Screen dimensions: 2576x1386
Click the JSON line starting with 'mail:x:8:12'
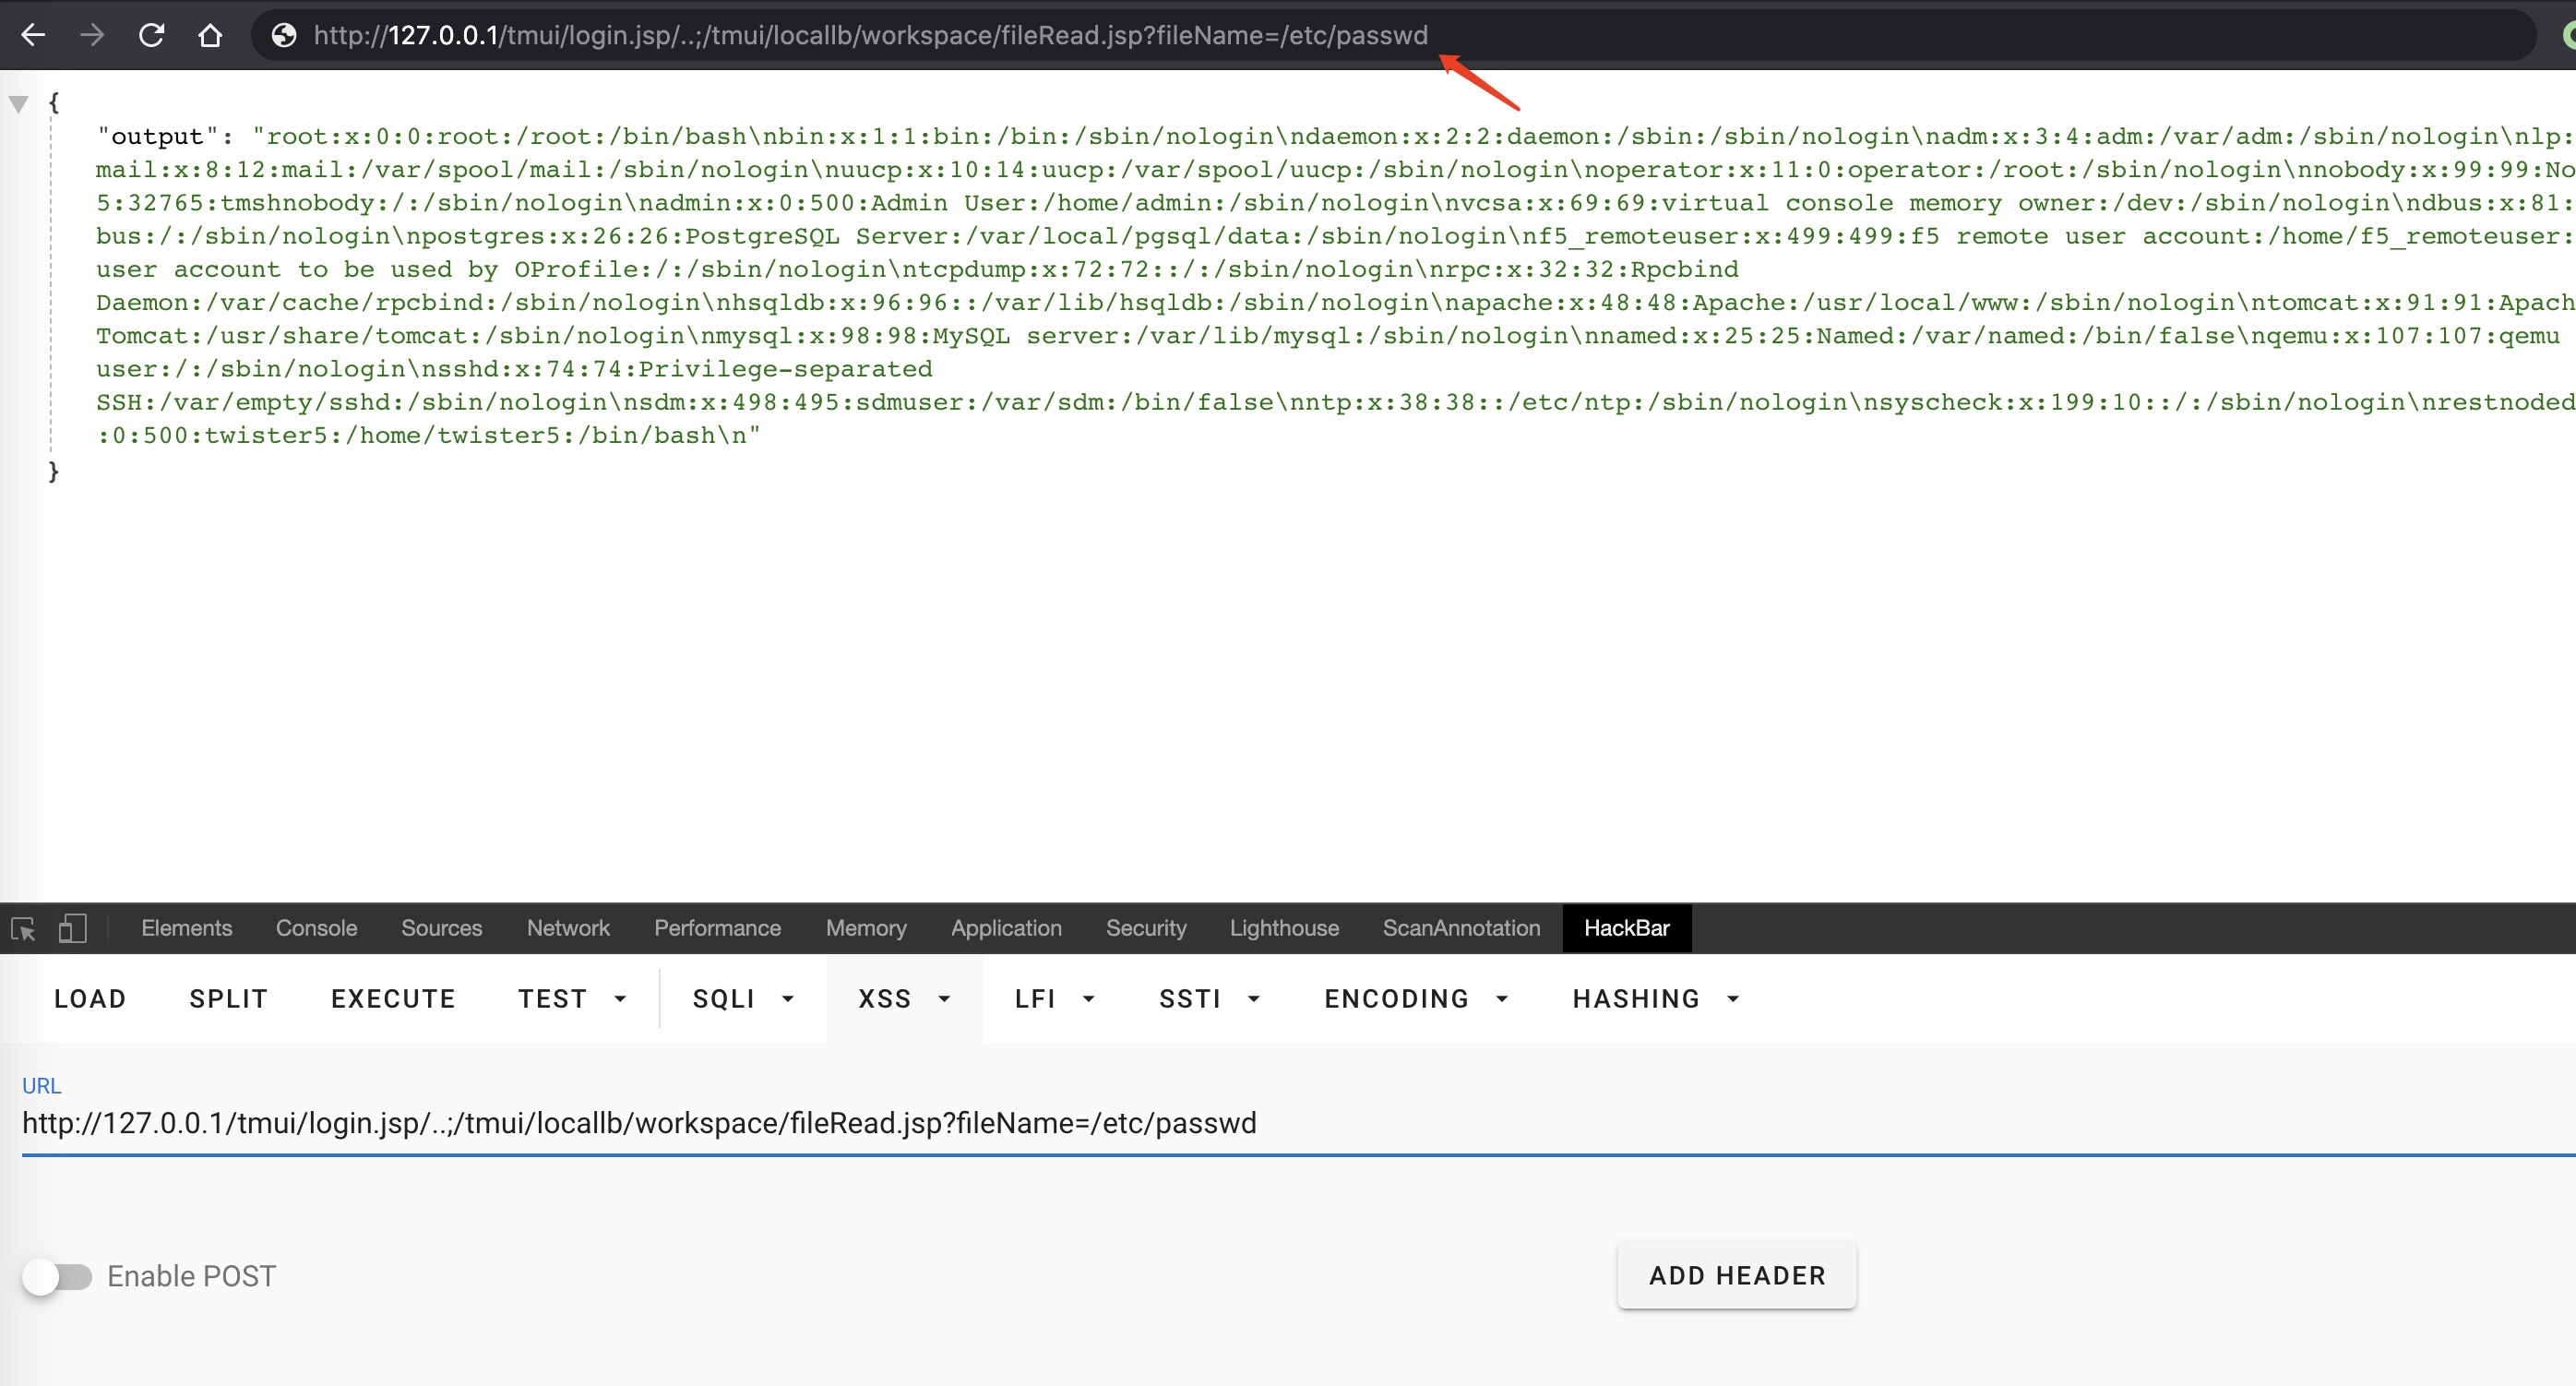point(1335,169)
